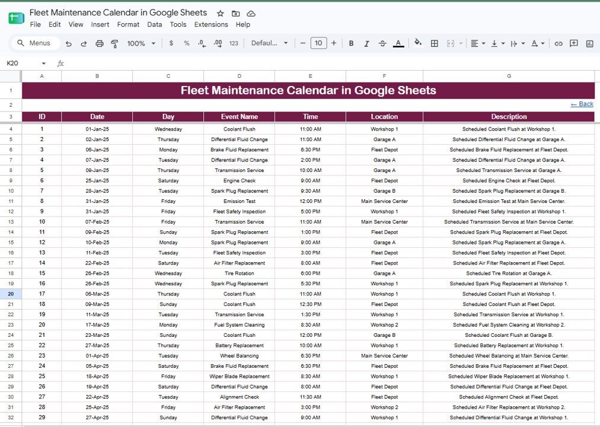Format as percent
The image size is (600, 427).
187,43
